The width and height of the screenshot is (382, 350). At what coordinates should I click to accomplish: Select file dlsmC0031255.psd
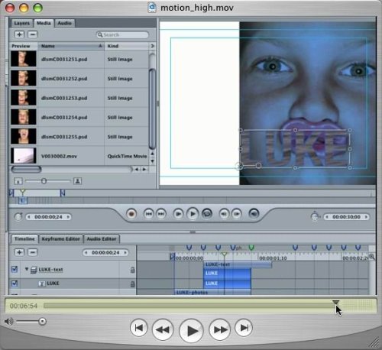point(64,137)
